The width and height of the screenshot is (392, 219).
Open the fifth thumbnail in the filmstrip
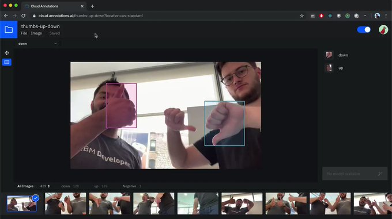pyautogui.click(x=198, y=203)
